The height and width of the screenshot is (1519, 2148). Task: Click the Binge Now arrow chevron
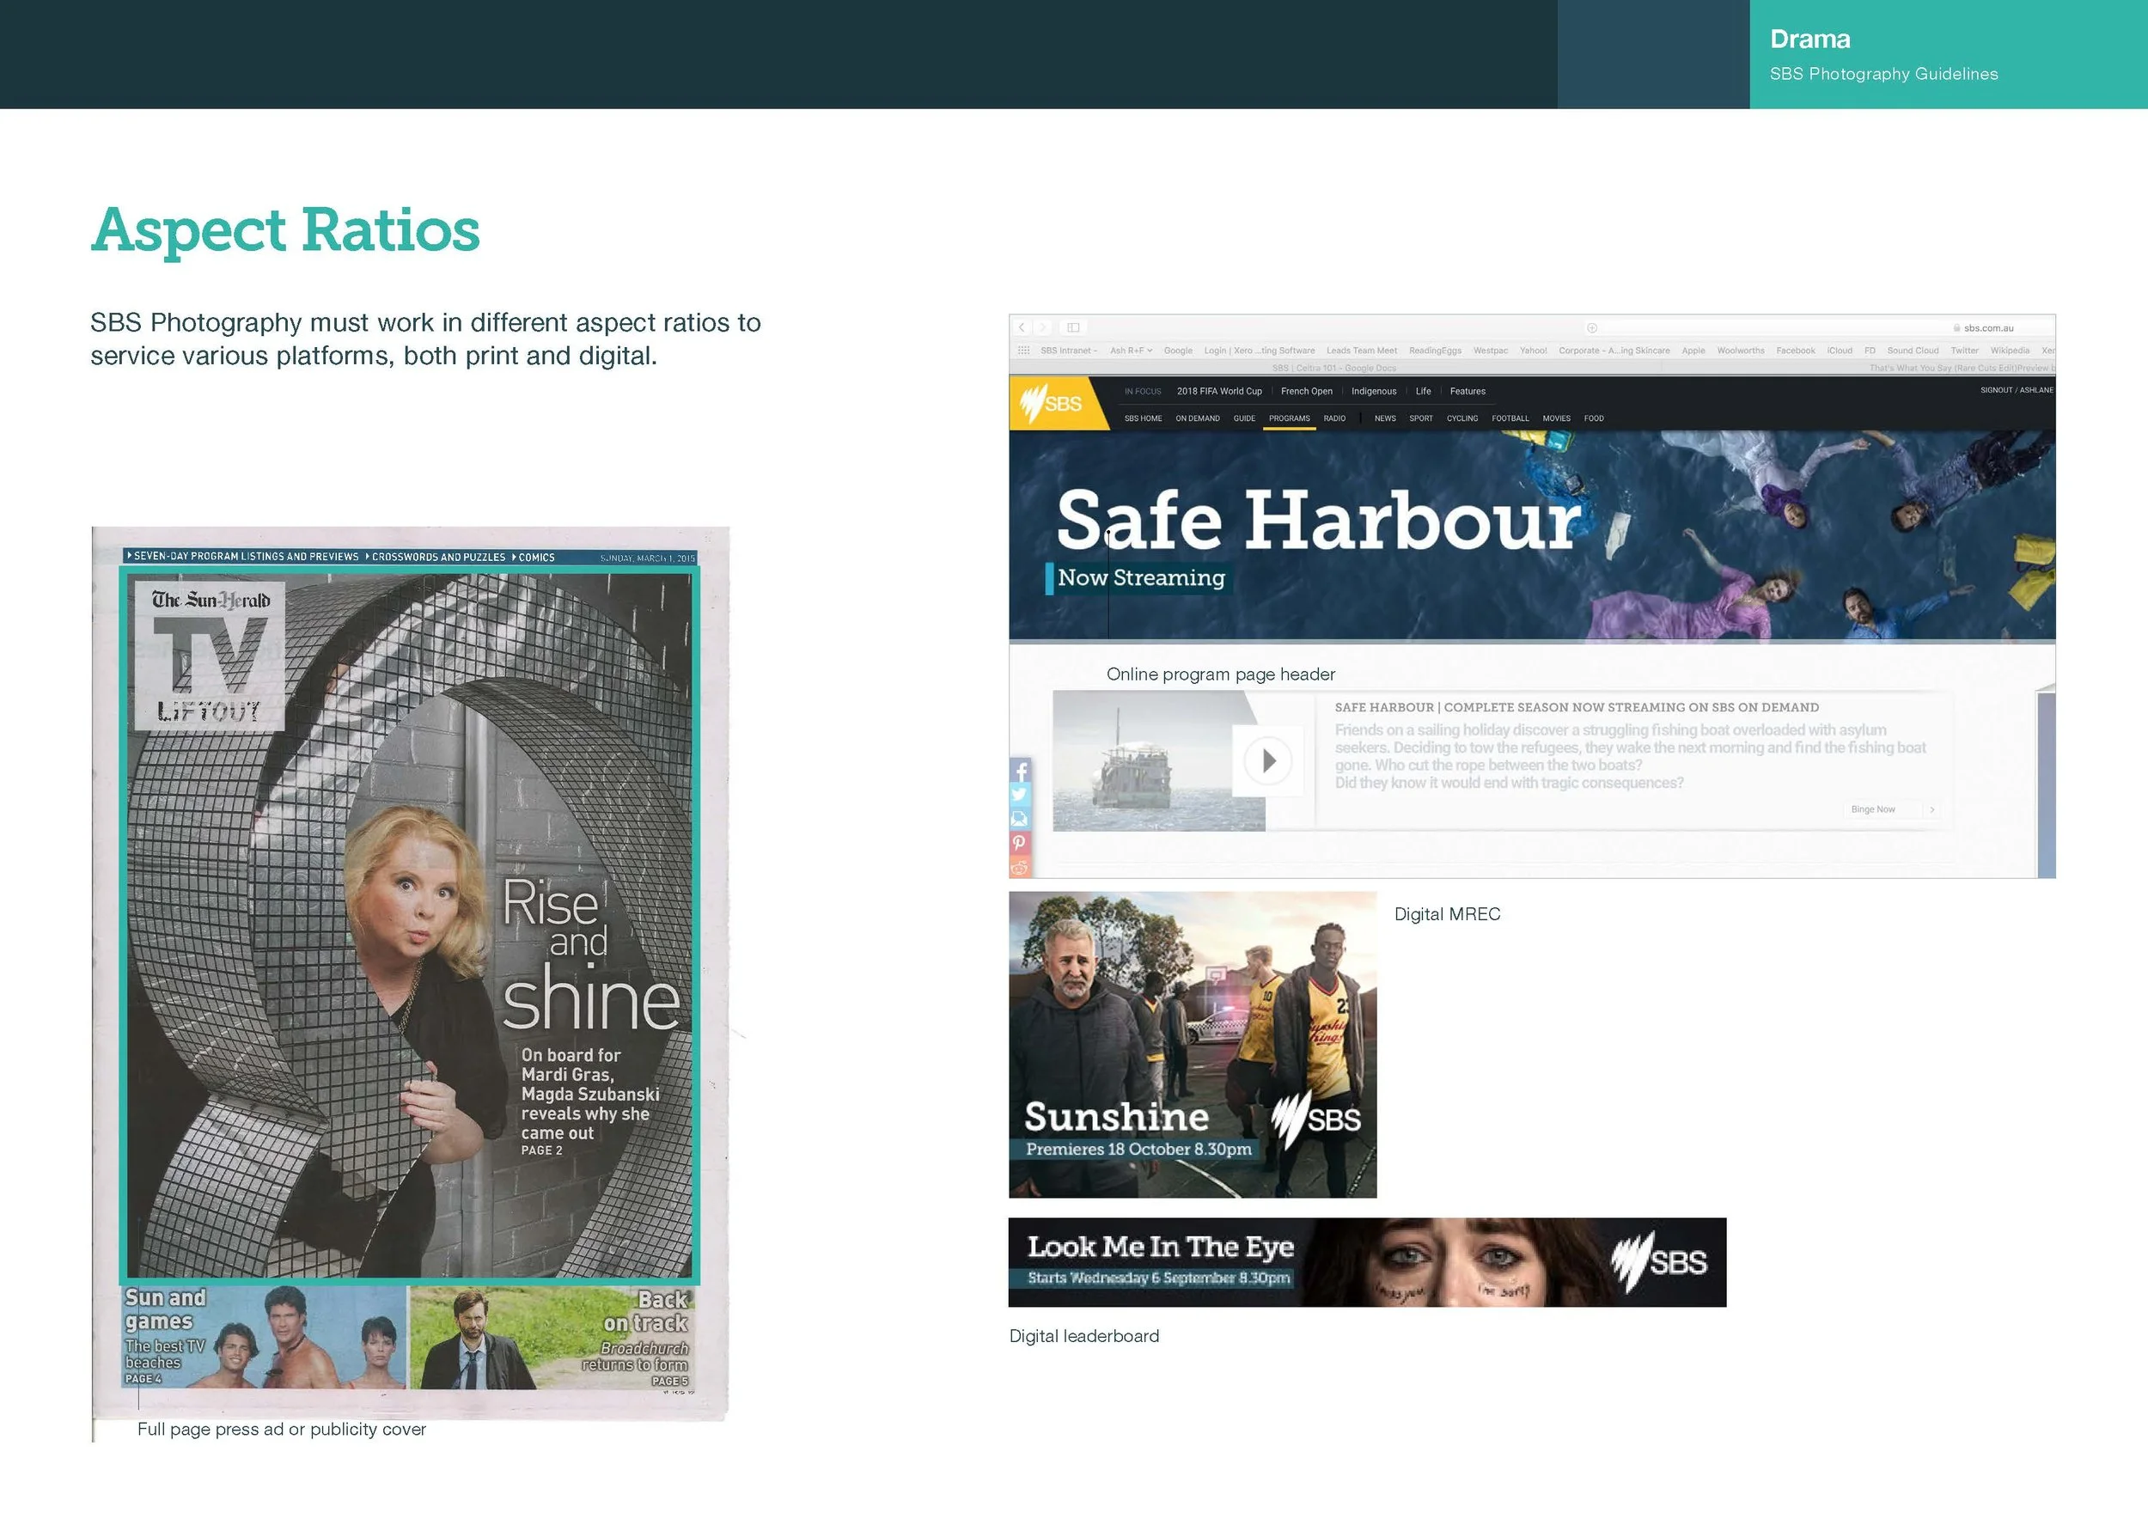click(x=1931, y=809)
